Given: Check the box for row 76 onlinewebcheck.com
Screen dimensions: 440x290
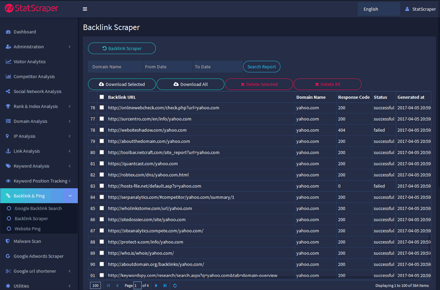Looking at the screenshot, I should point(101,107).
